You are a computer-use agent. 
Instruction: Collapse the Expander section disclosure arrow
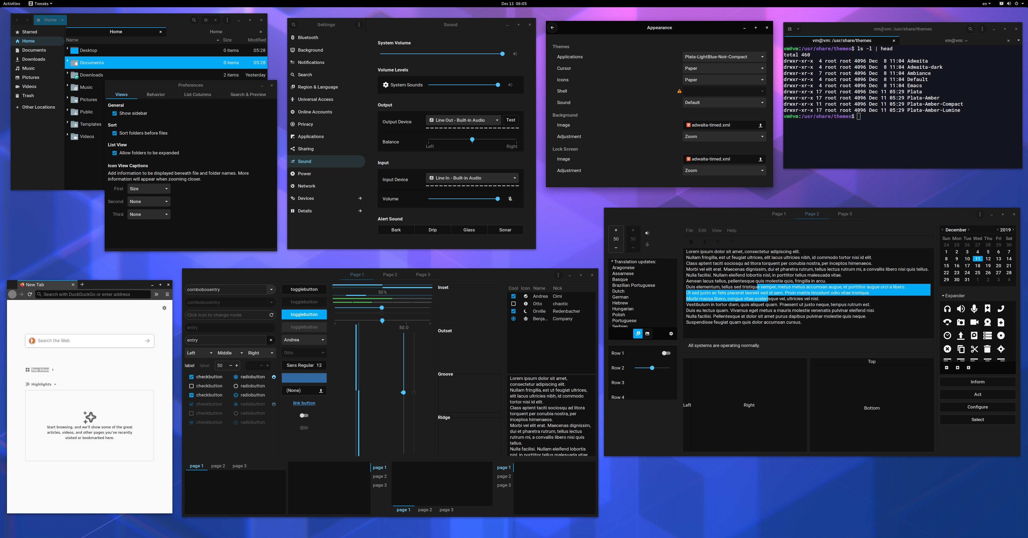pyautogui.click(x=943, y=296)
